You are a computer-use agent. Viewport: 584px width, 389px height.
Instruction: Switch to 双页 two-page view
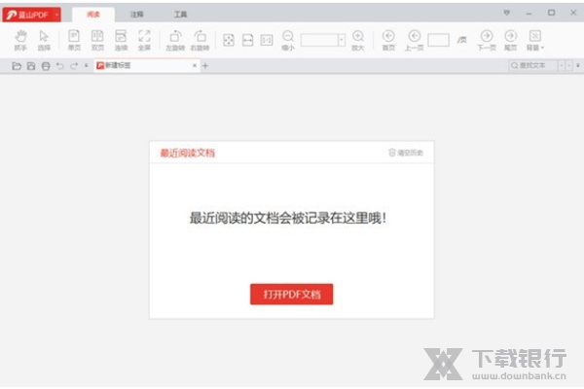(x=97, y=40)
